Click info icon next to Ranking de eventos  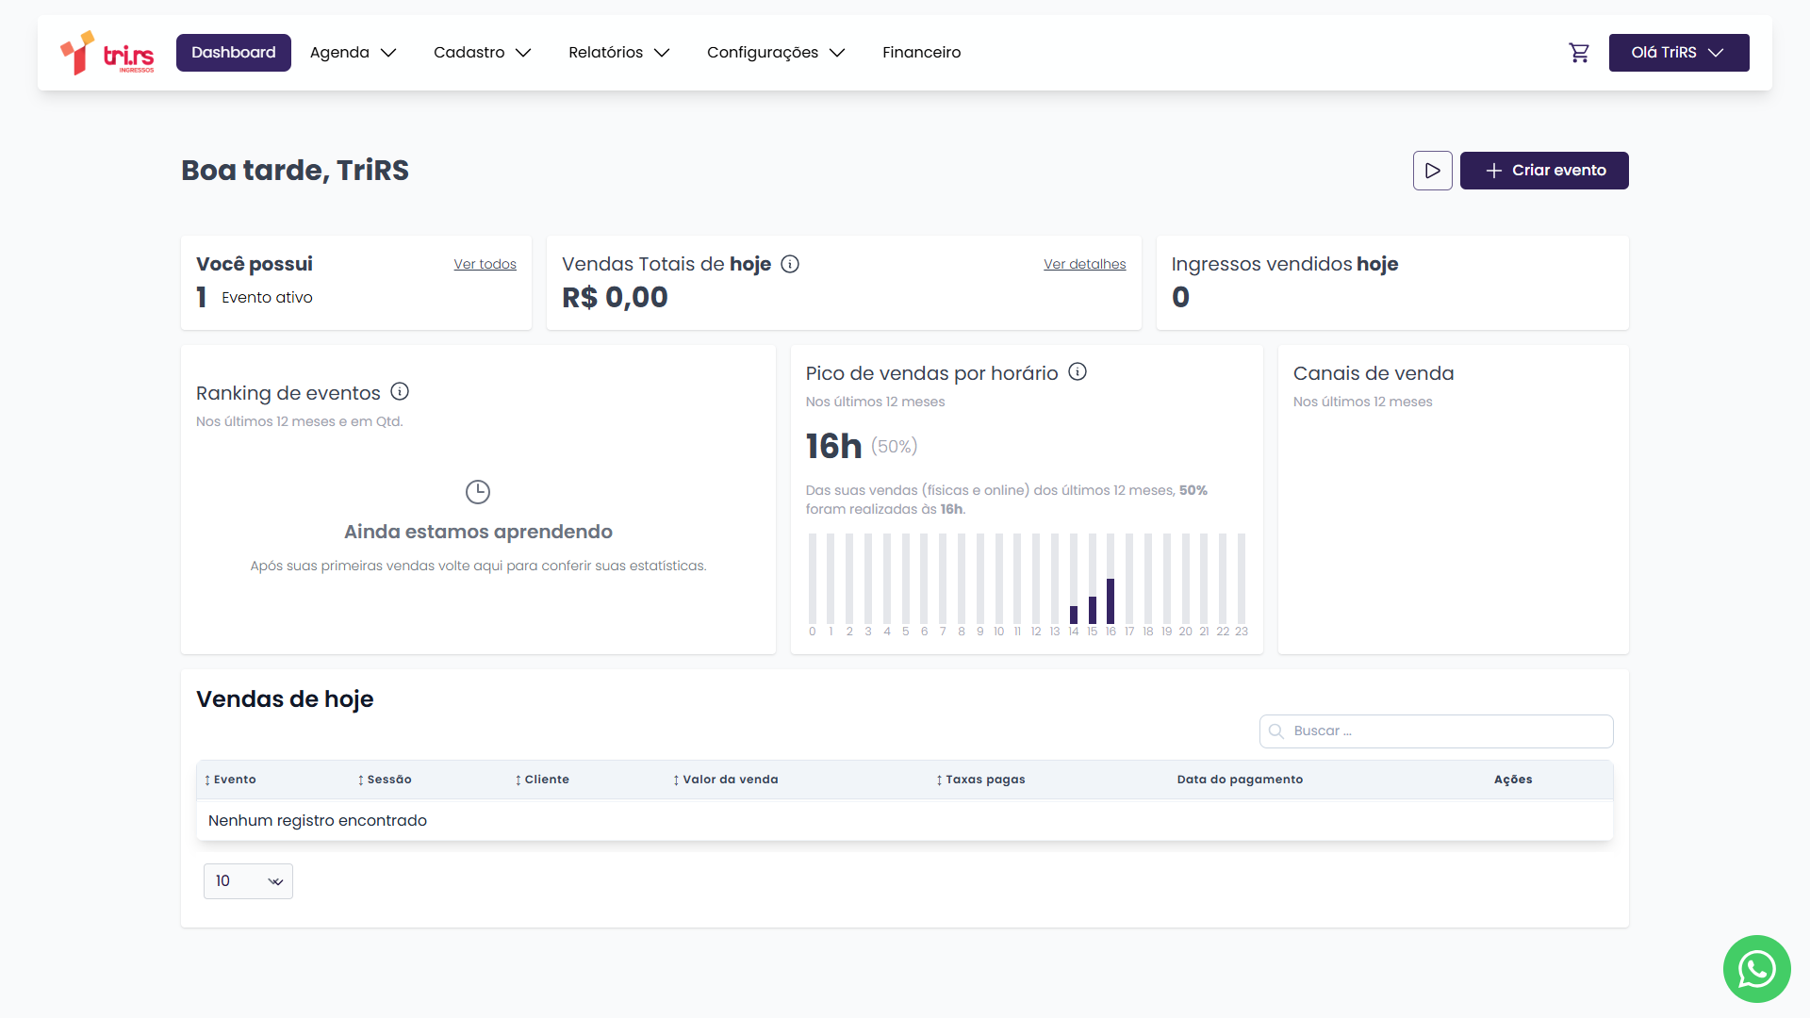pos(400,391)
